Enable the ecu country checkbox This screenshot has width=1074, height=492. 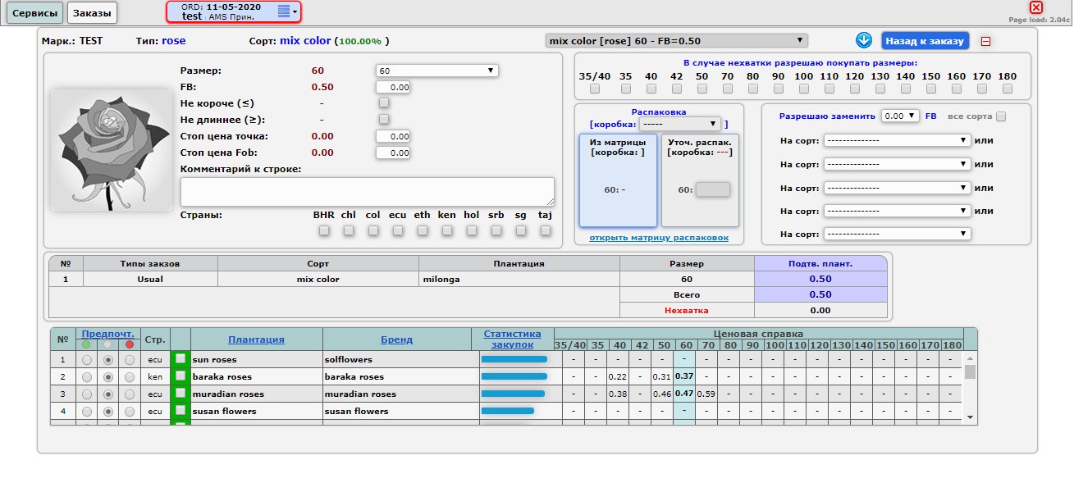point(398,231)
